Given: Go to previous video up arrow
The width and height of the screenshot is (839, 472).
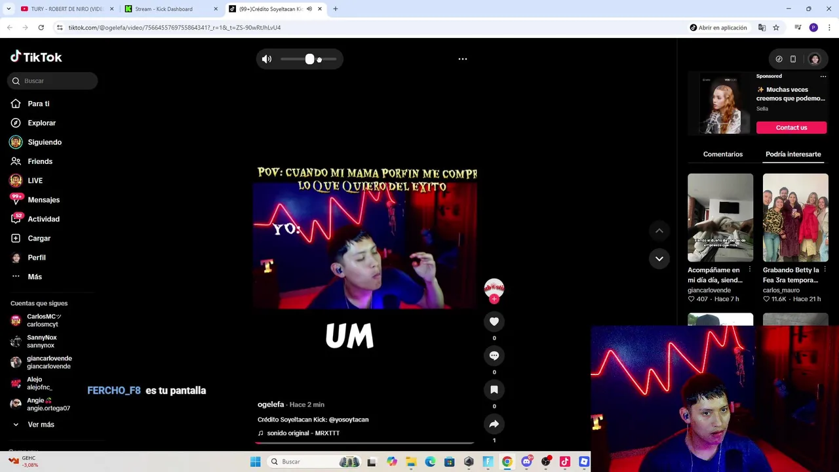Looking at the screenshot, I should [659, 231].
